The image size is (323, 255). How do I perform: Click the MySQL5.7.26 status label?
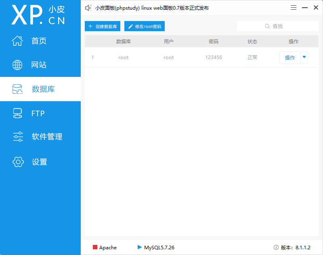pyautogui.click(x=159, y=247)
